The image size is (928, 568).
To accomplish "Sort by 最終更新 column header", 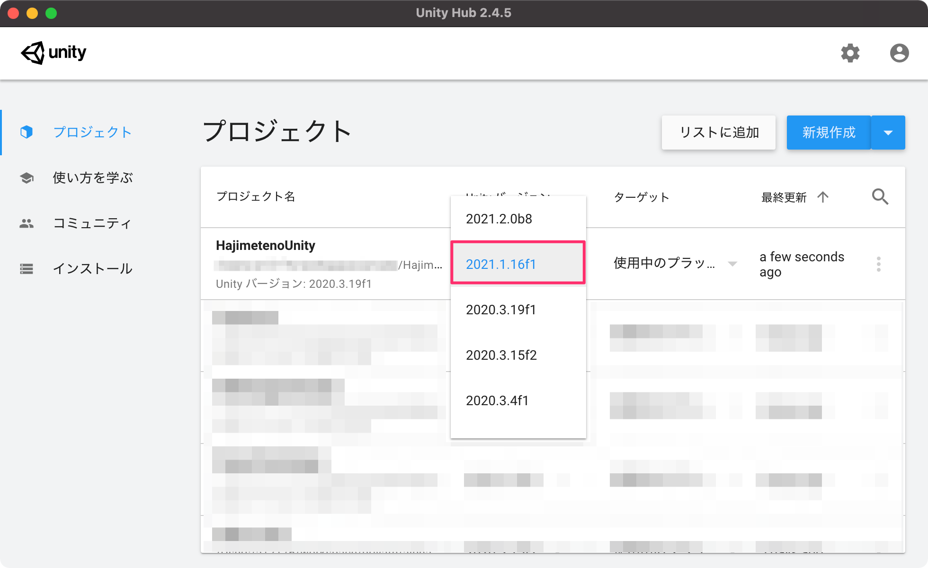I will point(784,197).
